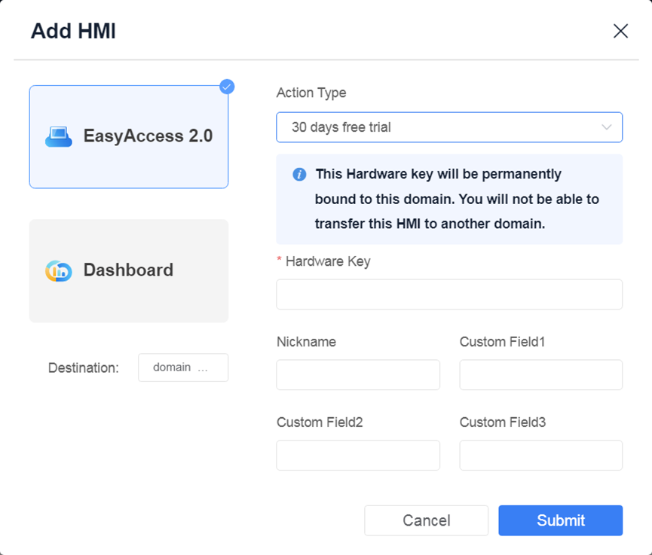Image resolution: width=652 pixels, height=555 pixels.
Task: Select the Dashboard option card
Action: pos(129,271)
